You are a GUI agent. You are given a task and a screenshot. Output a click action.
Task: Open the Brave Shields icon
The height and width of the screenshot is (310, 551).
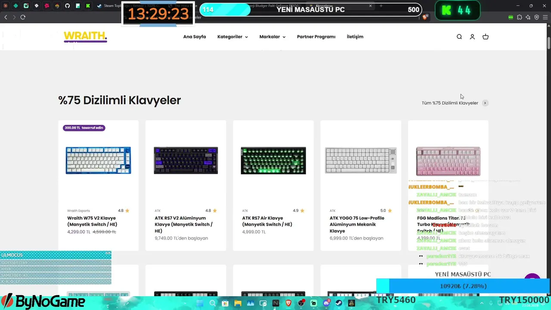pyautogui.click(x=425, y=17)
